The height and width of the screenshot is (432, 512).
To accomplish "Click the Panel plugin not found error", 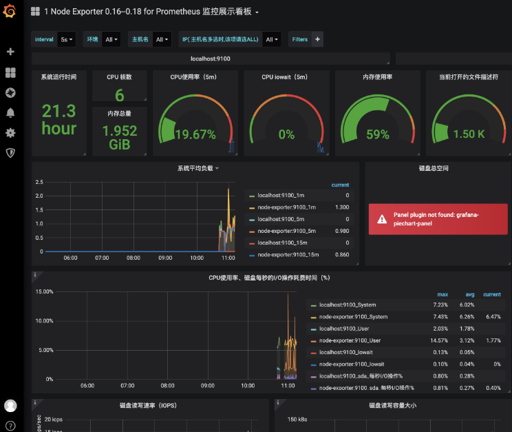I will 438,219.
